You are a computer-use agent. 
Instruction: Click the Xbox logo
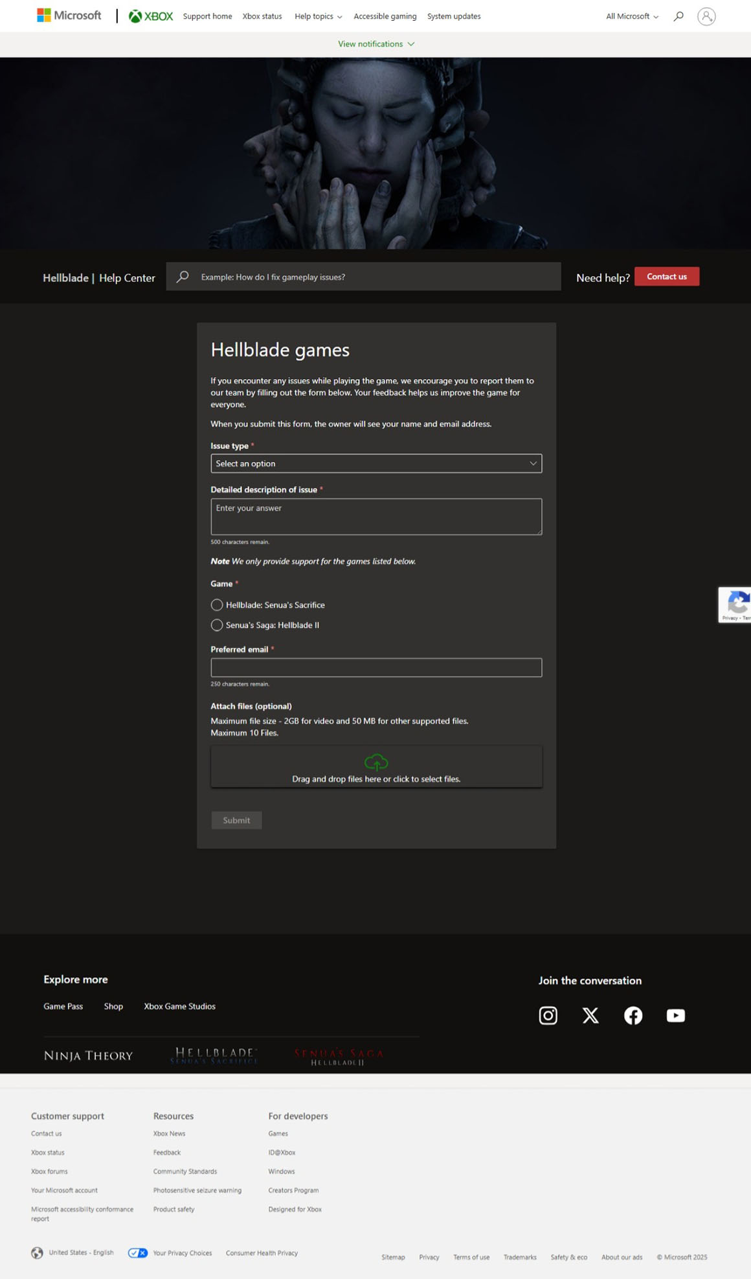coord(151,16)
